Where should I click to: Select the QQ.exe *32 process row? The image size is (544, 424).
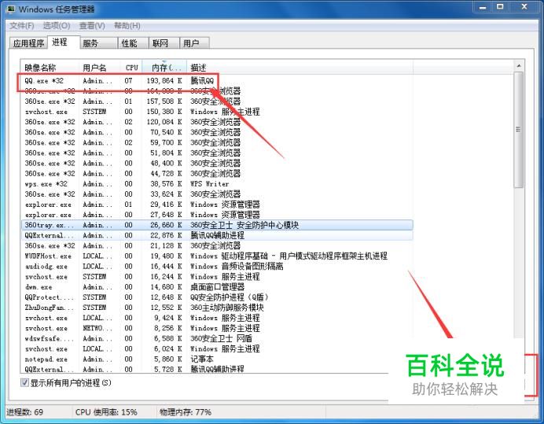pos(217,80)
